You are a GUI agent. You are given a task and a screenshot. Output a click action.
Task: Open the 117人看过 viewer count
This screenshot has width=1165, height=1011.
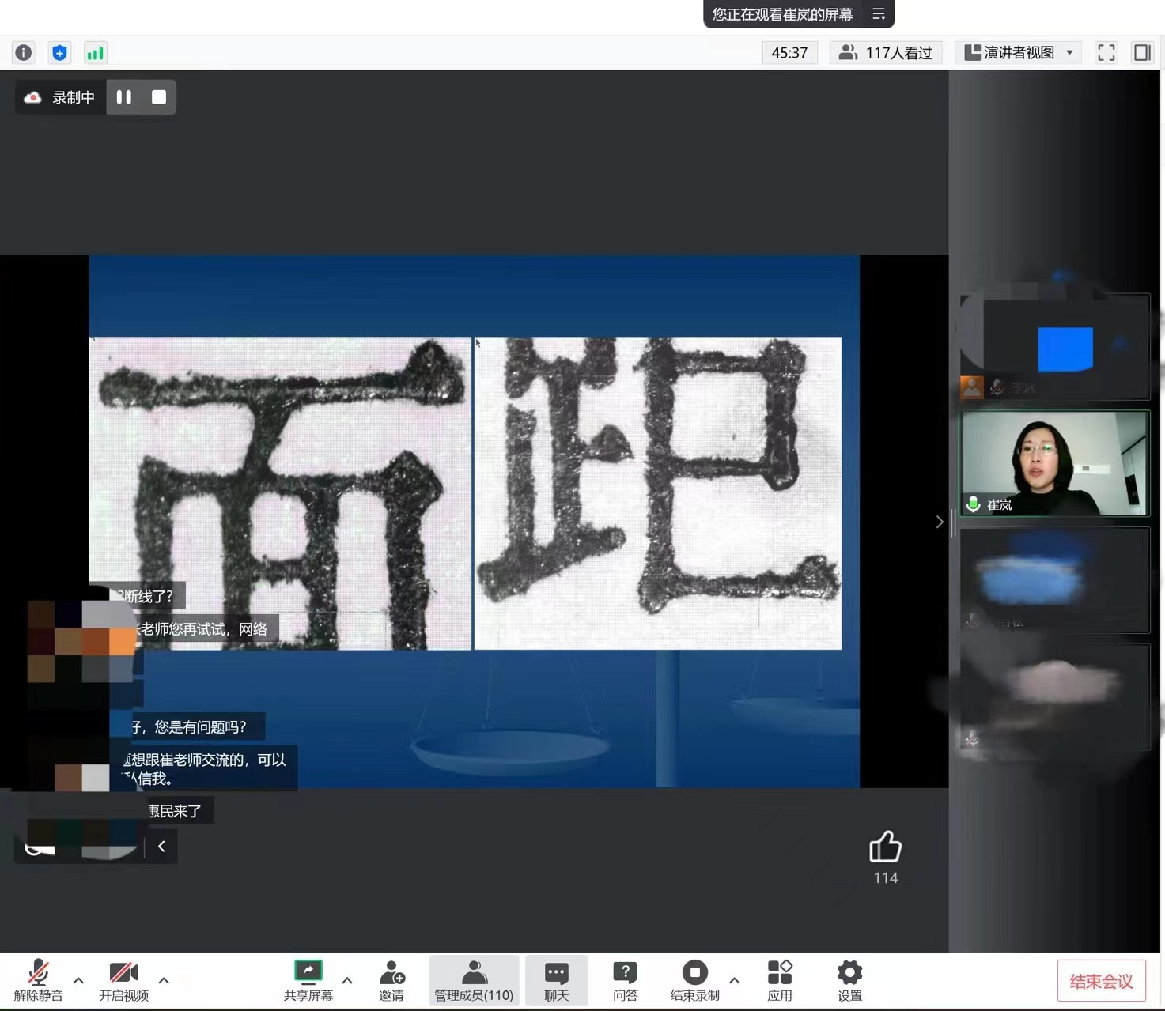point(886,53)
